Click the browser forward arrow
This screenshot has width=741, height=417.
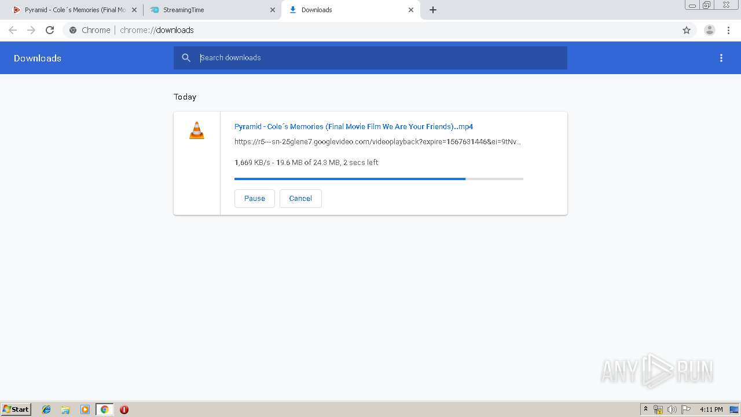tap(31, 30)
